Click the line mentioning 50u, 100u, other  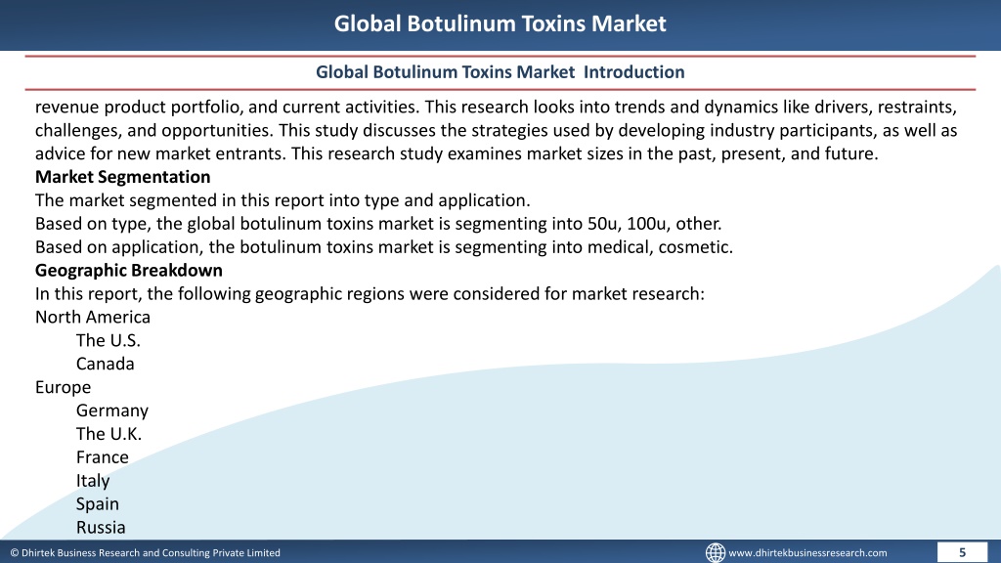[x=378, y=224]
